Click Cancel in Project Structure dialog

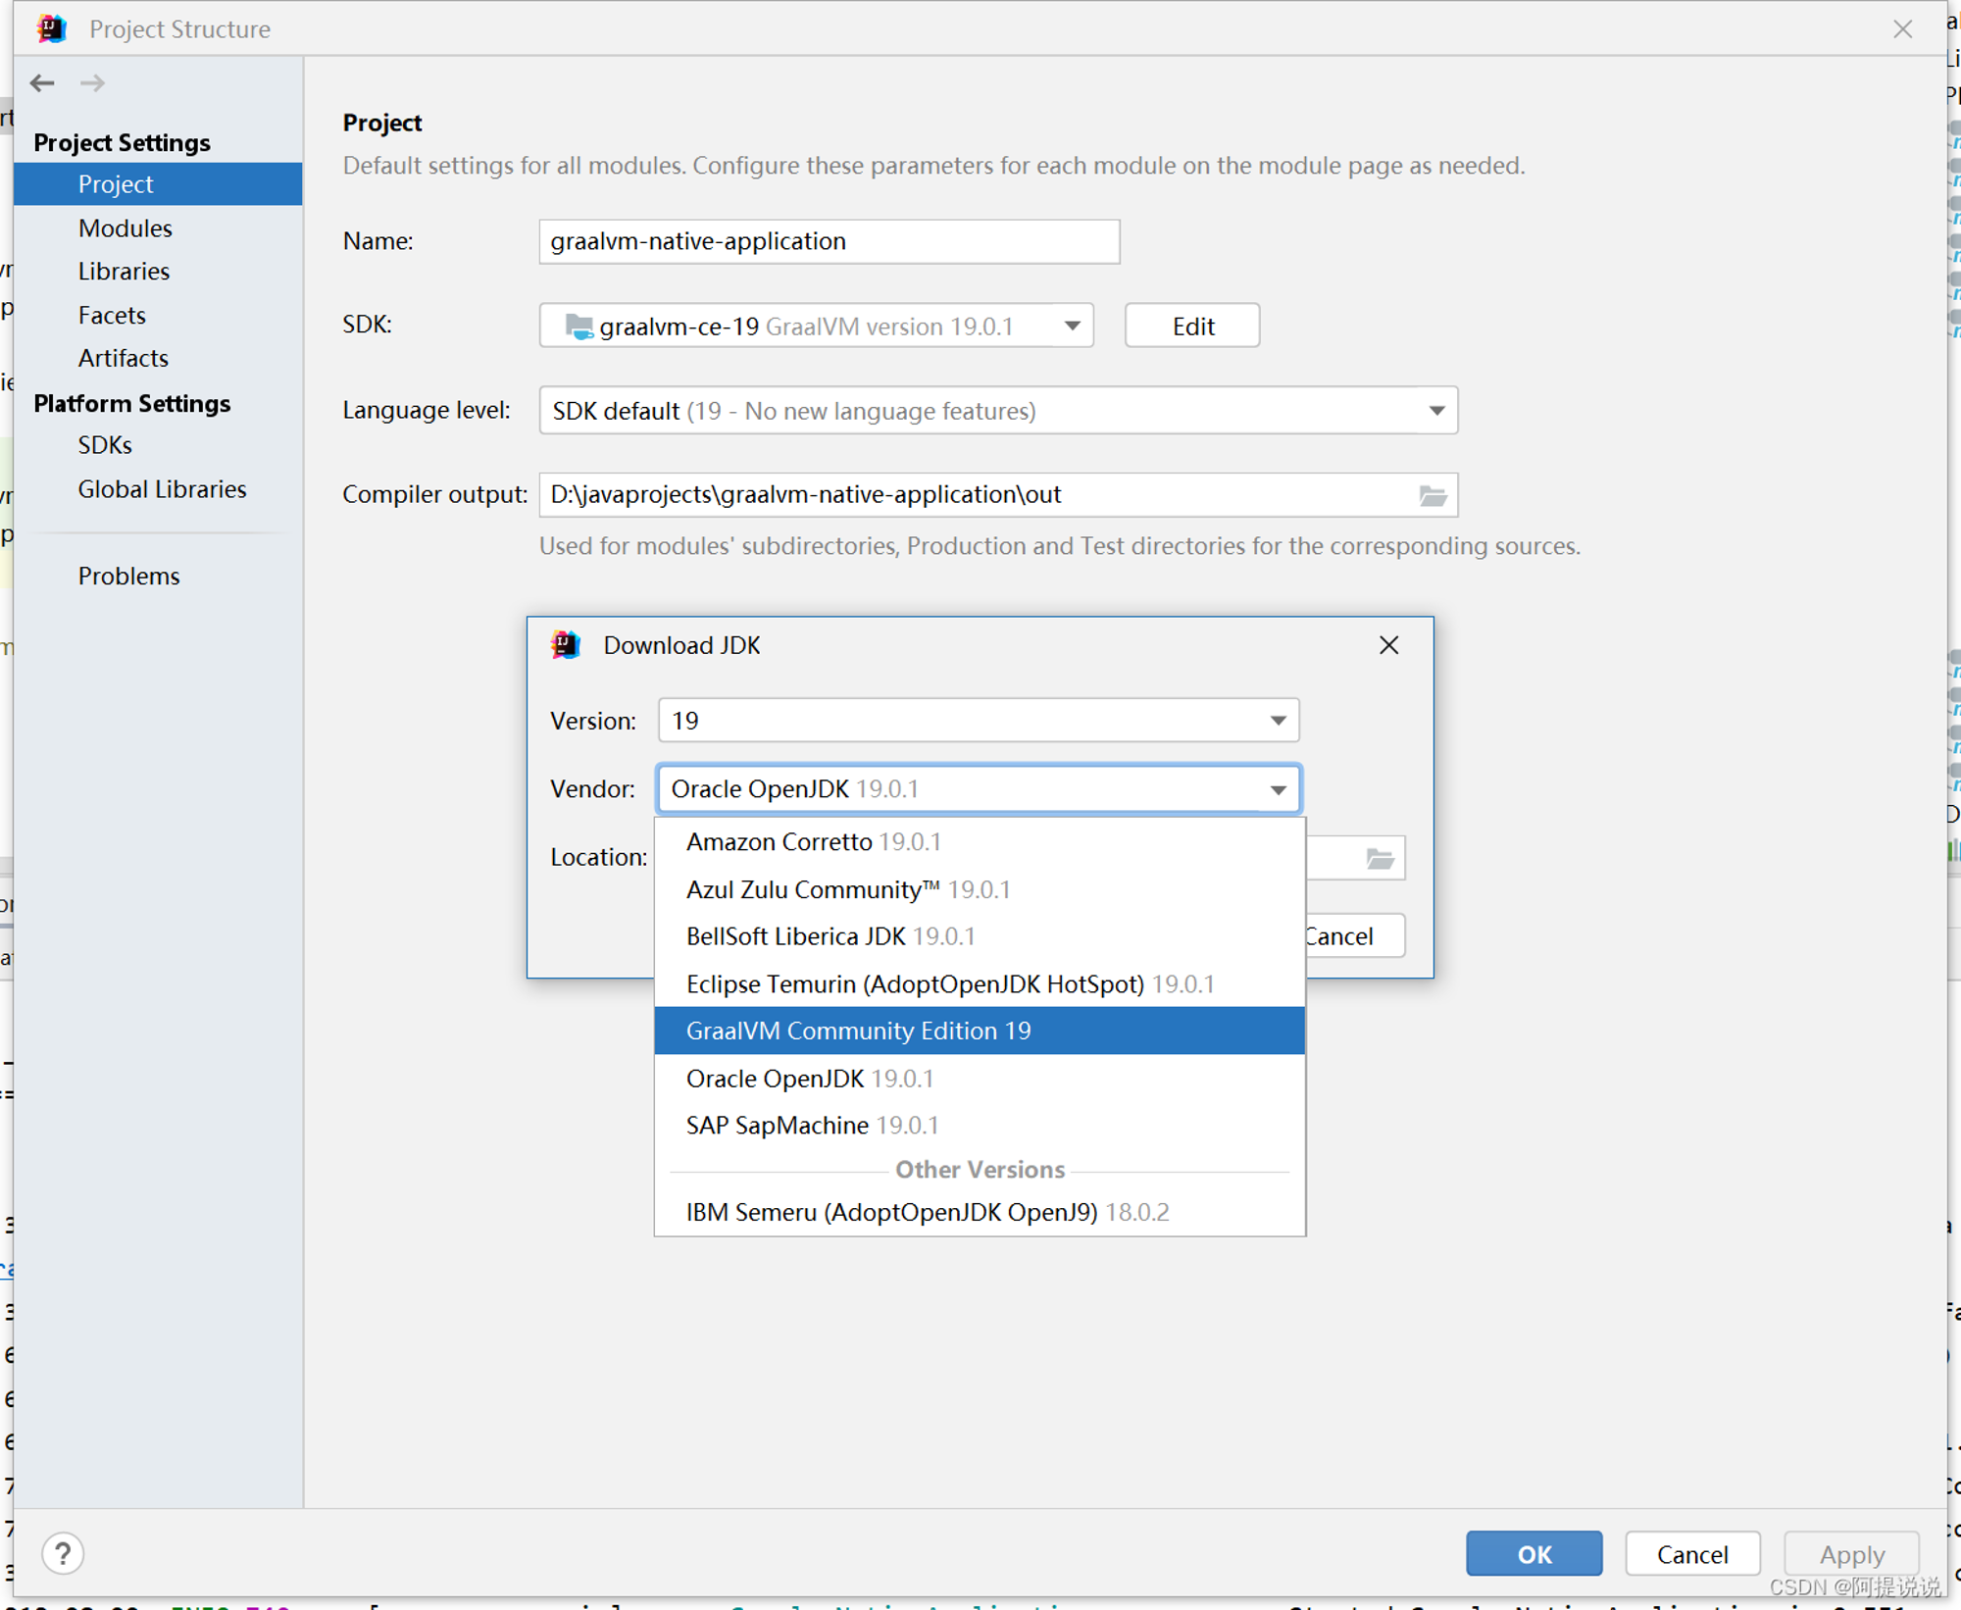1692,1554
